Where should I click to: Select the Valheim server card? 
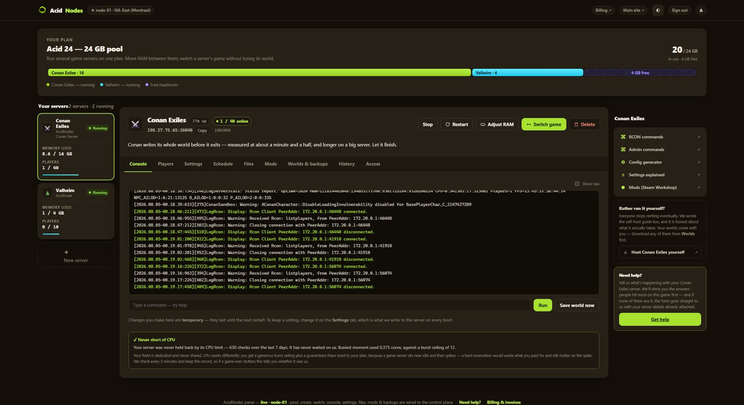[x=76, y=211]
